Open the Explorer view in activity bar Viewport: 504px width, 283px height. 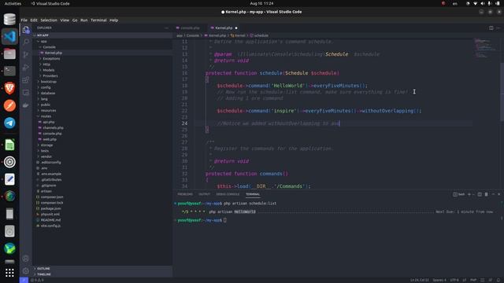click(26, 30)
